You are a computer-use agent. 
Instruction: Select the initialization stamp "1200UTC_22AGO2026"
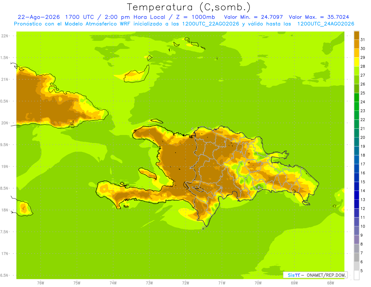coord(211,24)
